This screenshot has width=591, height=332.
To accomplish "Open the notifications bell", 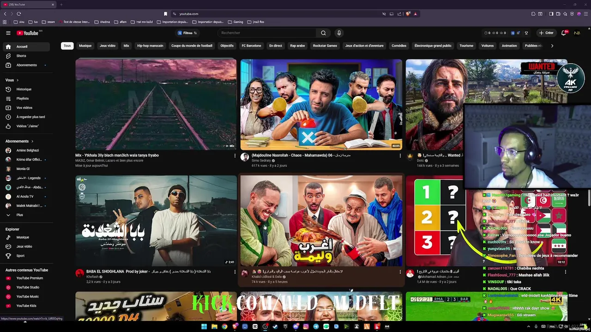I will (x=563, y=33).
